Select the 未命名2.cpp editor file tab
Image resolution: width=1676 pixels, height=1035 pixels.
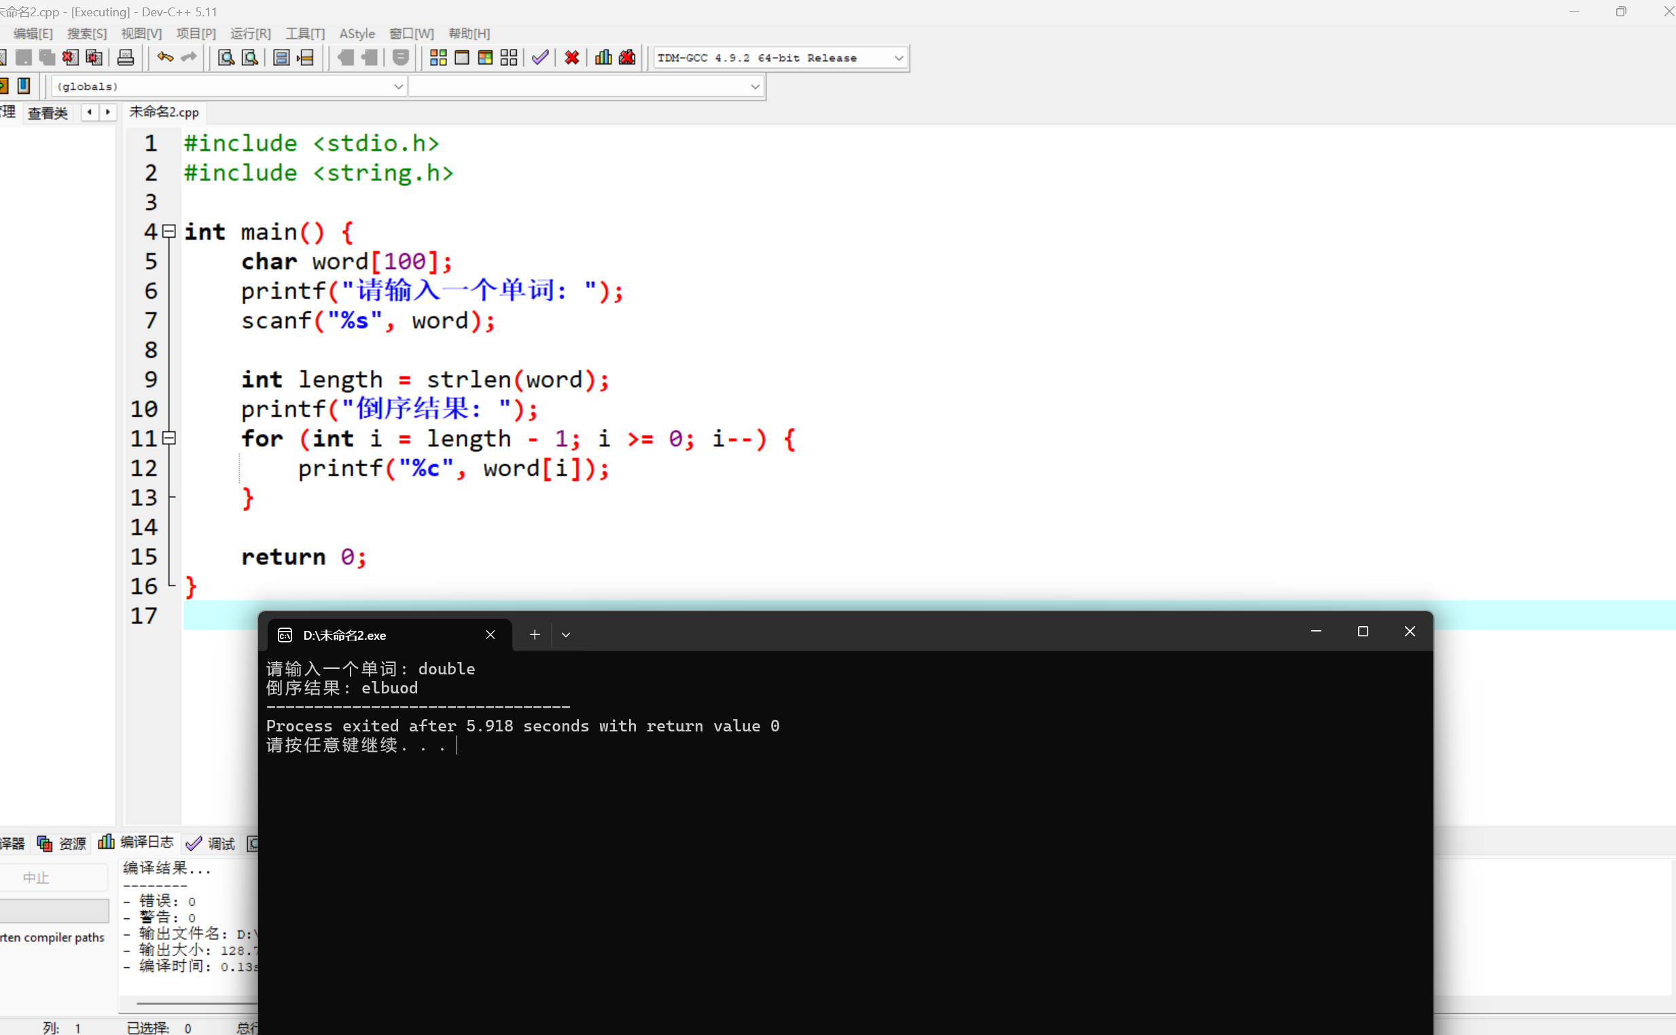(x=164, y=112)
